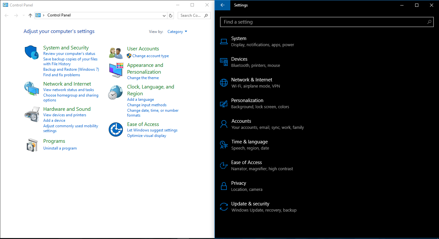Screen dimensions: 439x239
Task: Open Privacy via the padlock icon
Action: coord(224,186)
